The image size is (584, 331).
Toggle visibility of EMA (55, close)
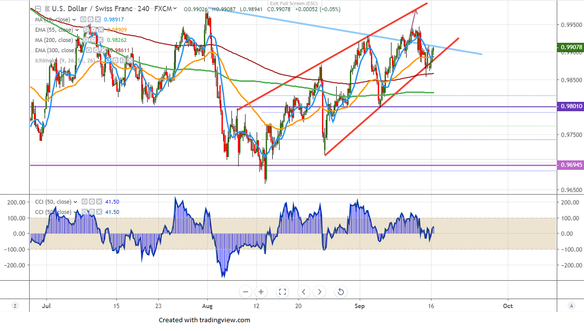87,30
